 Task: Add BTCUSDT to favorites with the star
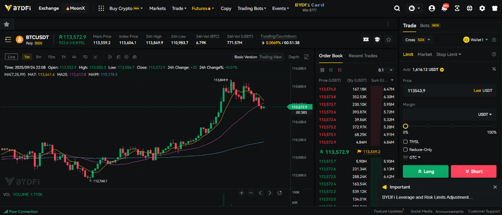pyautogui.click(x=389, y=39)
